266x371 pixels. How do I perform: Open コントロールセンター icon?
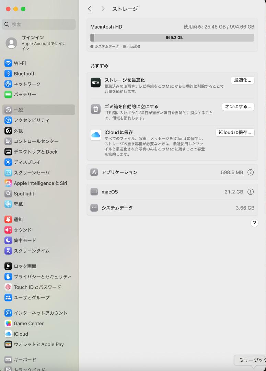(8, 141)
